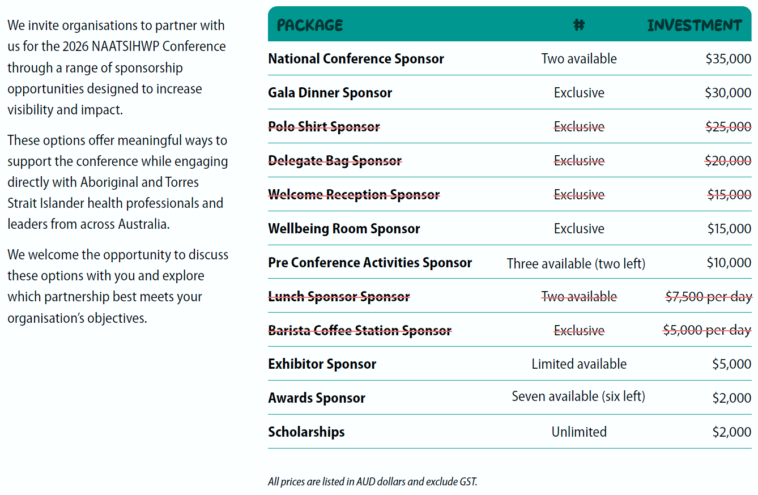Select National Conference Sponsor package
The width and height of the screenshot is (758, 495).
click(356, 59)
